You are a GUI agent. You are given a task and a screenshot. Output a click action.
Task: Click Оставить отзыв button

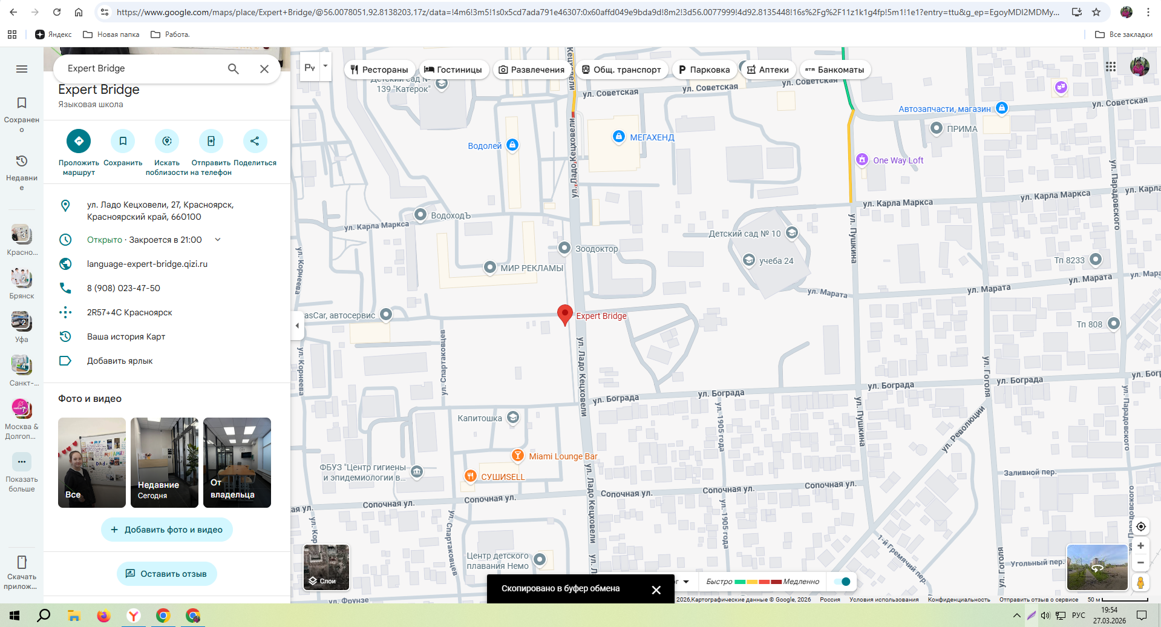point(167,574)
